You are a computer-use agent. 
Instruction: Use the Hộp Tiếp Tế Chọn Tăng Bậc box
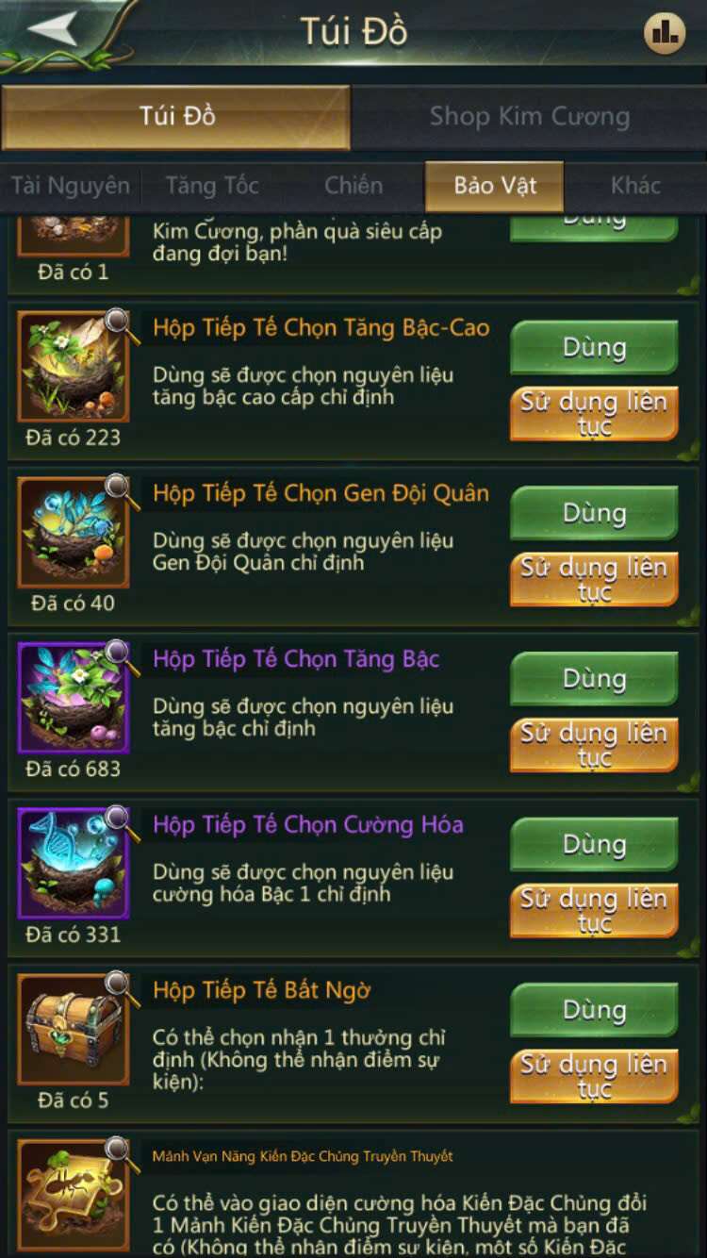point(594,680)
